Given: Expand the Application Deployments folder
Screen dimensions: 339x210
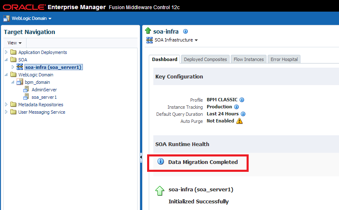Looking at the screenshot, I should pyautogui.click(x=6, y=52).
